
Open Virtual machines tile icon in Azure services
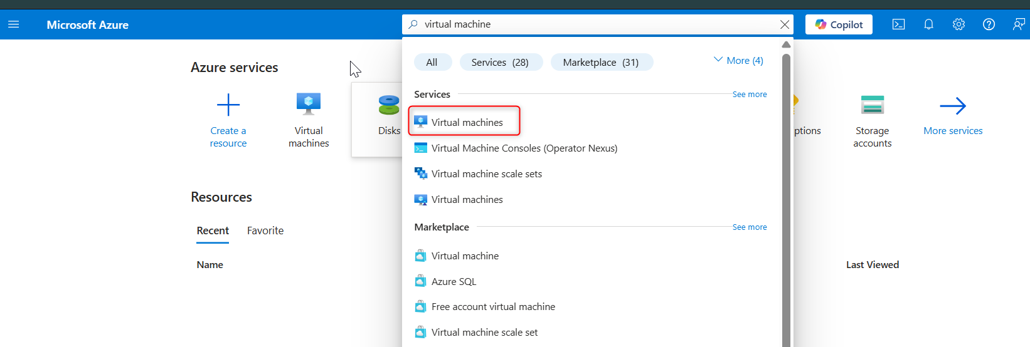click(309, 104)
